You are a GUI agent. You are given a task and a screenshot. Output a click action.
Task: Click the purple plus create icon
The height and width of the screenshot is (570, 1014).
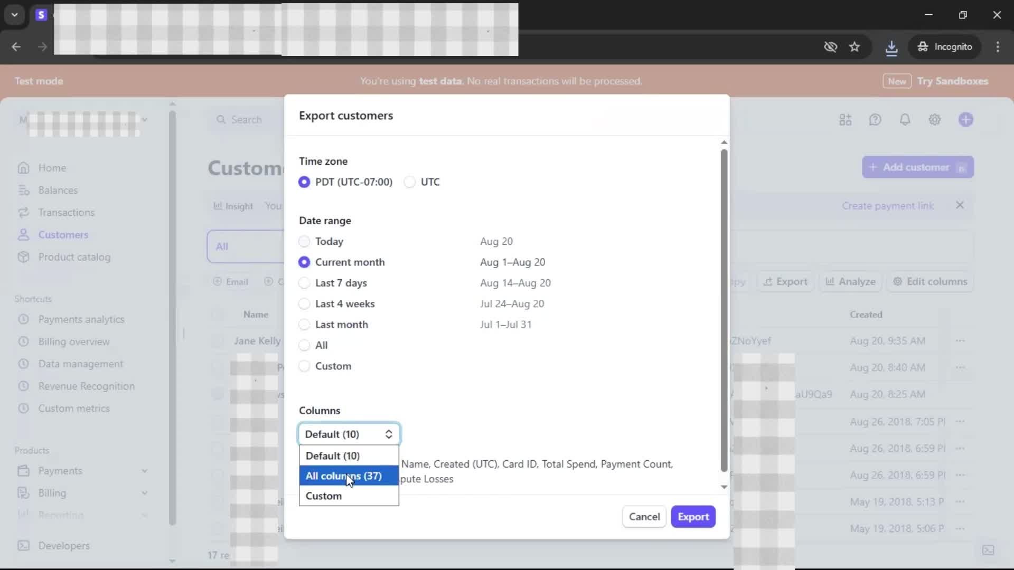pyautogui.click(x=965, y=120)
